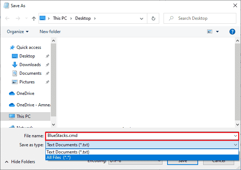Click the Pictures icon in sidebar

(15, 82)
